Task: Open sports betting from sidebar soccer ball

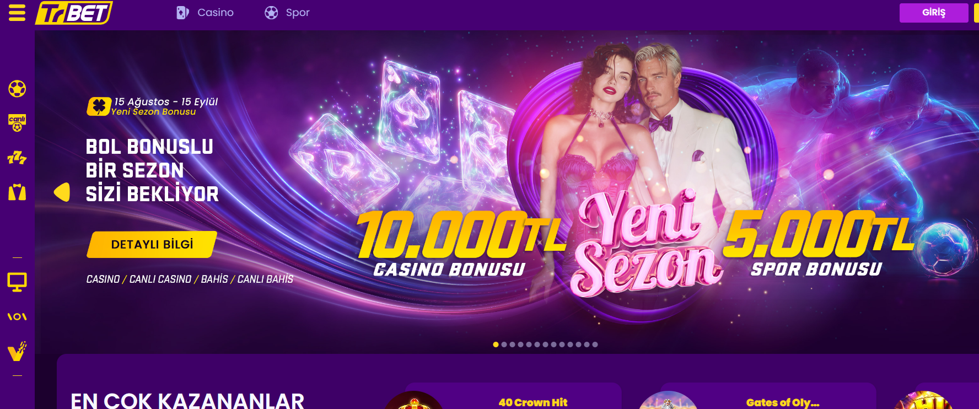Action: point(17,89)
